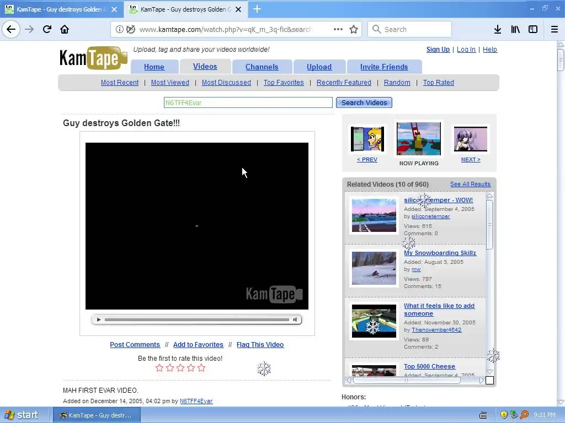Click the Sign Up link
This screenshot has width=565, height=423.
click(438, 49)
